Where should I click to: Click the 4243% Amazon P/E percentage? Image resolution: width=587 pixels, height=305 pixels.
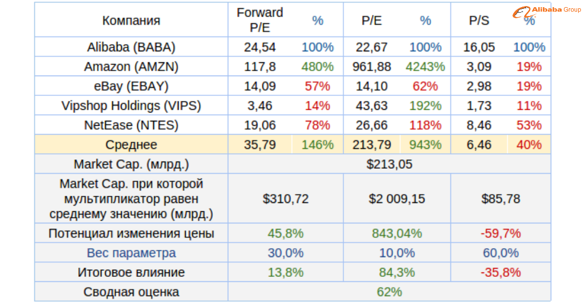pyautogui.click(x=425, y=67)
